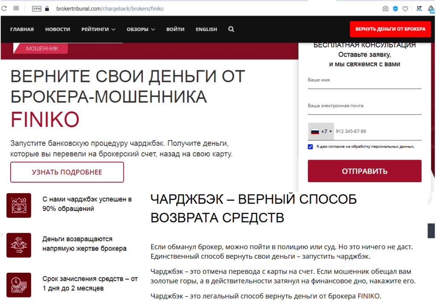The image size is (436, 303).
Task: Expand the РЕЙТИНГИ dropdown menu
Action: coord(97,29)
